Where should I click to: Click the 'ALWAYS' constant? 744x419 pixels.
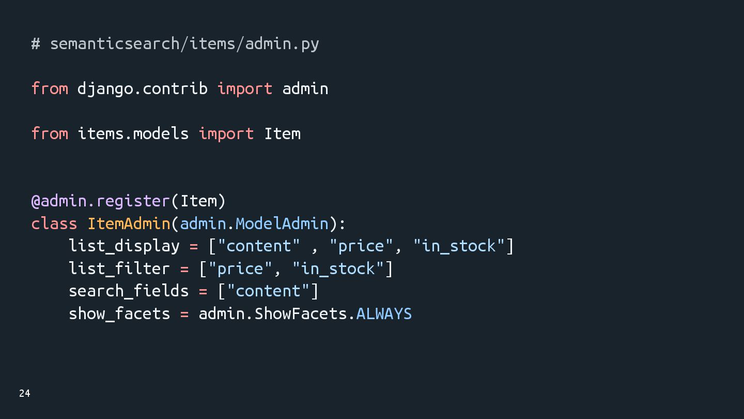pos(384,313)
